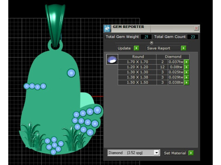Viewport: 221px width, 165px height.
Task: Click the green arrow next to Set Material
Action: (191, 153)
